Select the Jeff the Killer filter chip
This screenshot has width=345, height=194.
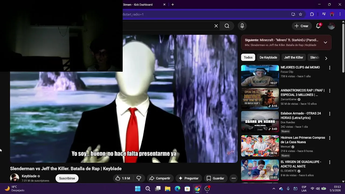point(294,57)
